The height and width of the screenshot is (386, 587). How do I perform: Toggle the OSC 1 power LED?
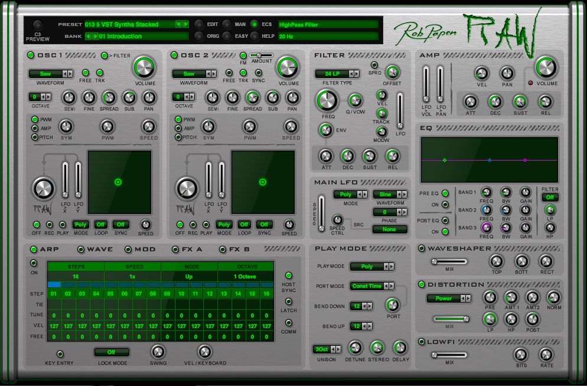click(x=31, y=55)
